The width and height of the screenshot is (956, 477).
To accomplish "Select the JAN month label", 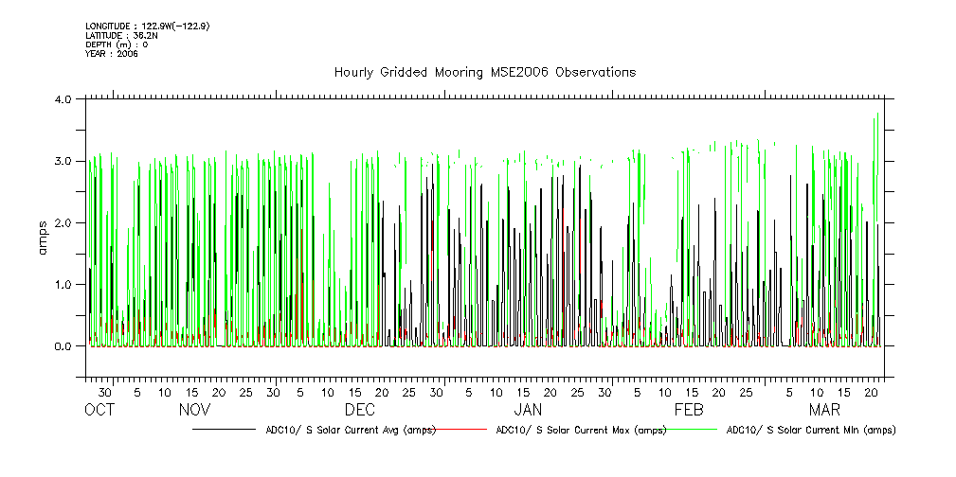I will tap(528, 410).
